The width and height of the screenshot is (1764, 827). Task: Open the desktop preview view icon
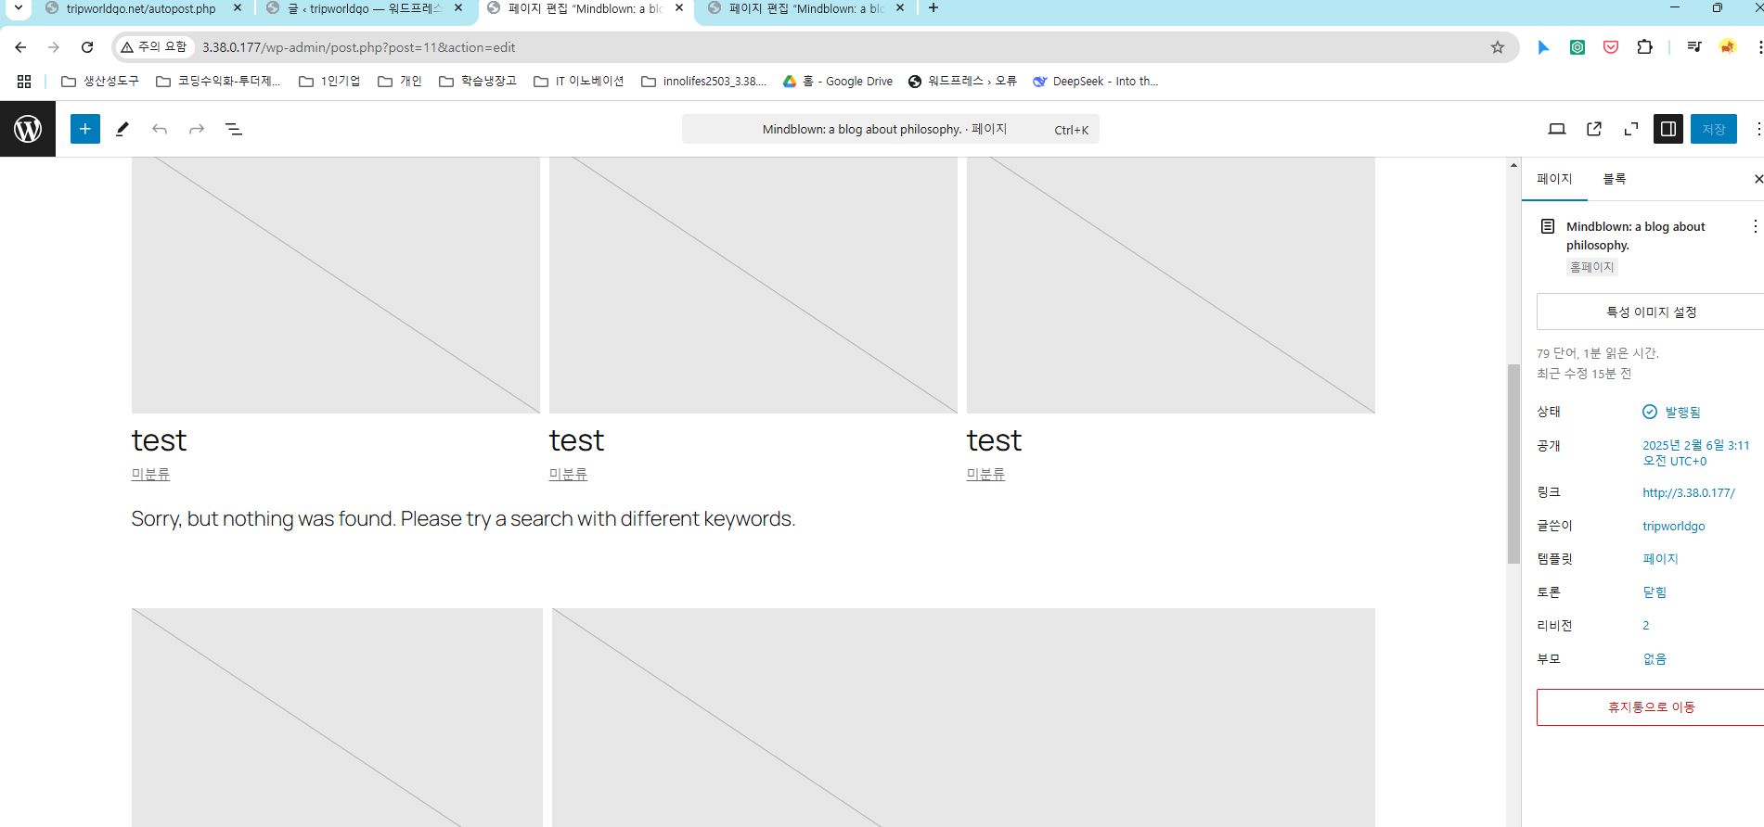(1557, 129)
